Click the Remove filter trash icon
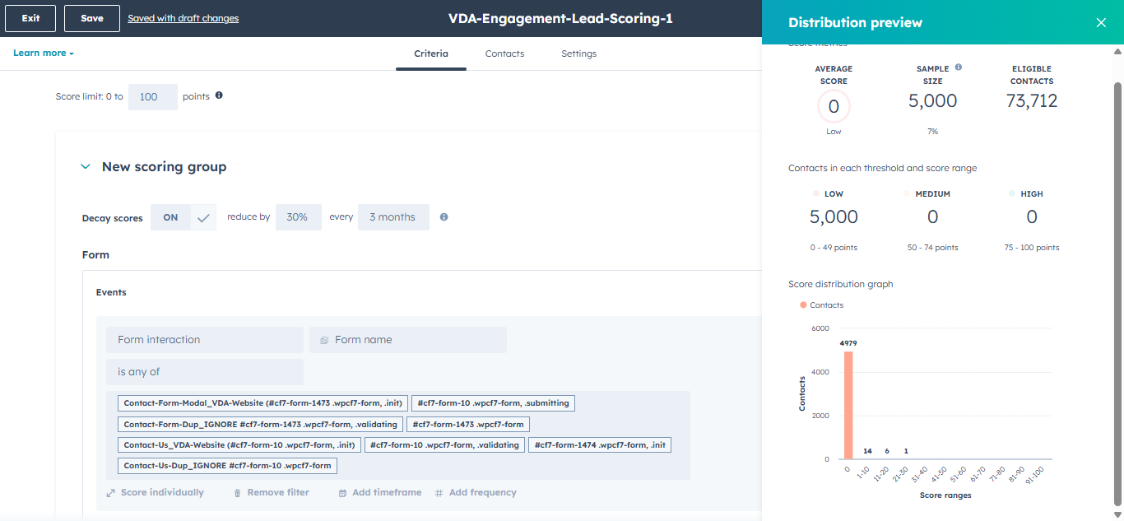The width and height of the screenshot is (1124, 521). (x=238, y=493)
